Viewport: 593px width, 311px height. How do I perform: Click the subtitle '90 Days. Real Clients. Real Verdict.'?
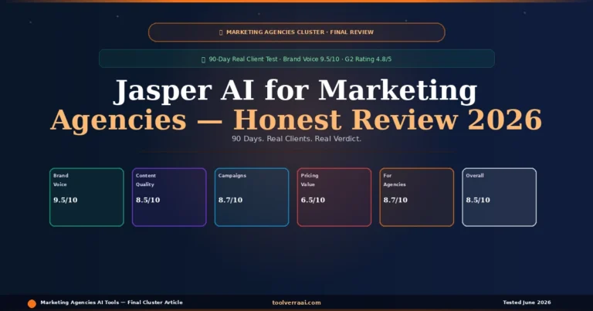[296, 139]
